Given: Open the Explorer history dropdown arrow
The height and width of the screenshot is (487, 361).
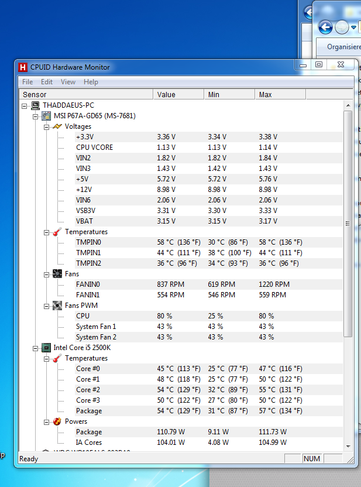Looking at the screenshot, I should (x=353, y=28).
